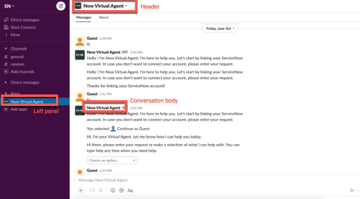Screen dimensions: 360x199
Task: Expand the Direct messages section
Action: (x=6, y=83)
